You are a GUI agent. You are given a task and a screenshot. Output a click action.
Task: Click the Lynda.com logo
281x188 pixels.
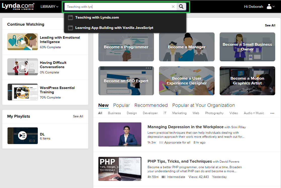pos(18,7)
